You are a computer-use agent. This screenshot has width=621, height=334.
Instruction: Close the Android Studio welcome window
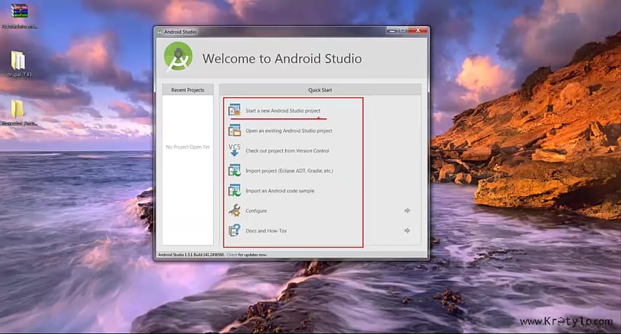[x=418, y=30]
